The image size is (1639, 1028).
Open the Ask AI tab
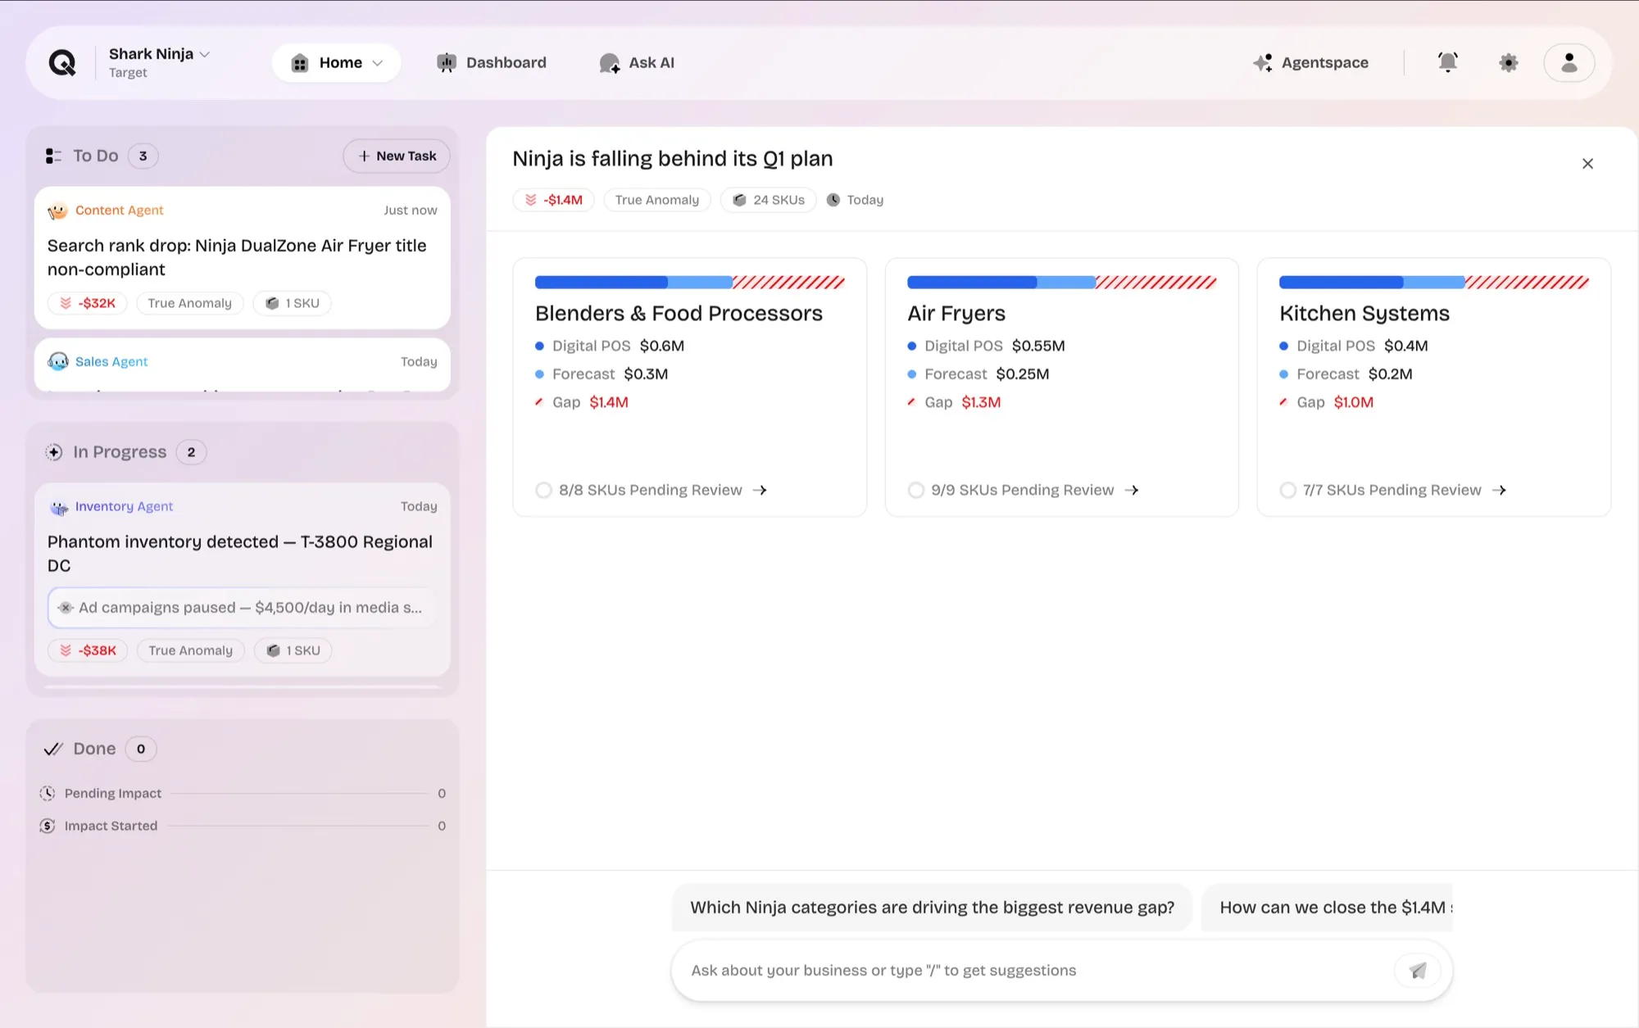tap(637, 62)
